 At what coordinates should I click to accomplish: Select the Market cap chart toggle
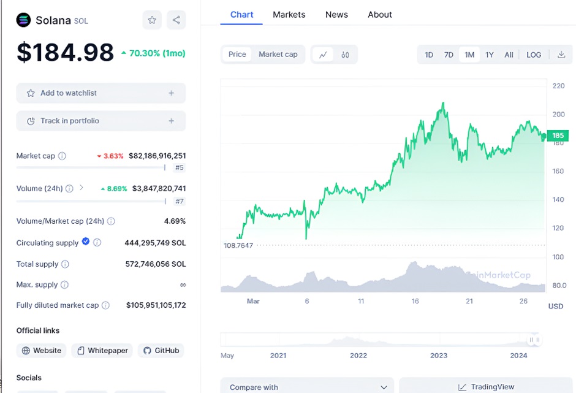click(278, 55)
